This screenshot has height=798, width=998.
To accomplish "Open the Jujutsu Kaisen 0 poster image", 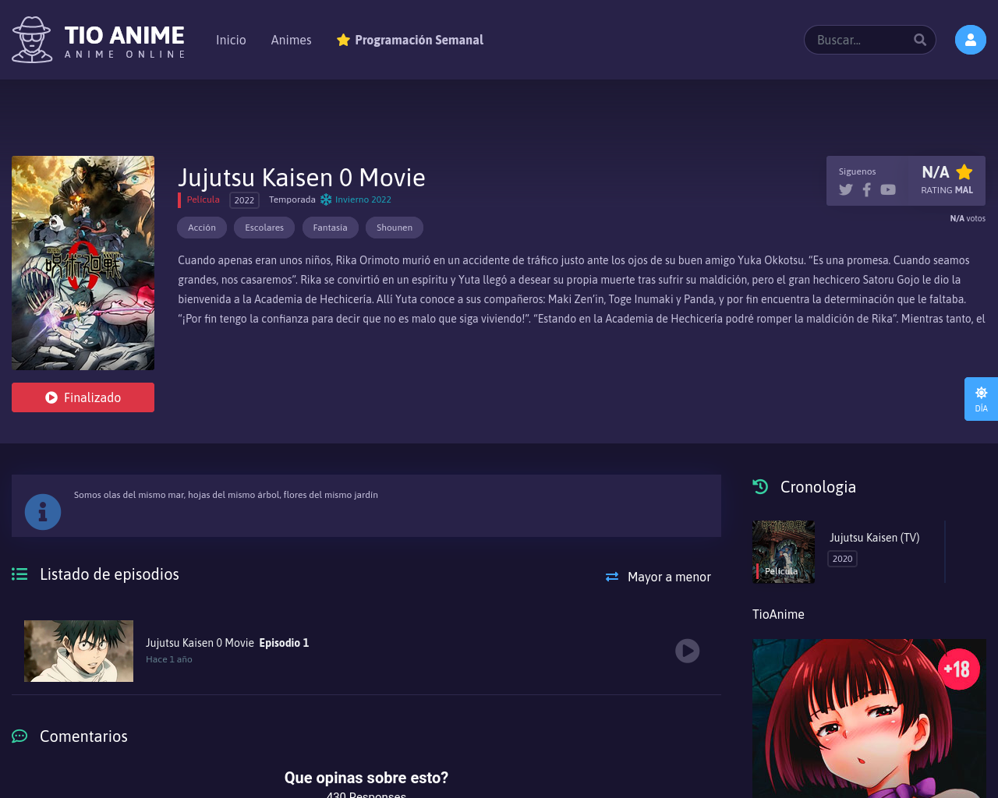I will [x=83, y=263].
